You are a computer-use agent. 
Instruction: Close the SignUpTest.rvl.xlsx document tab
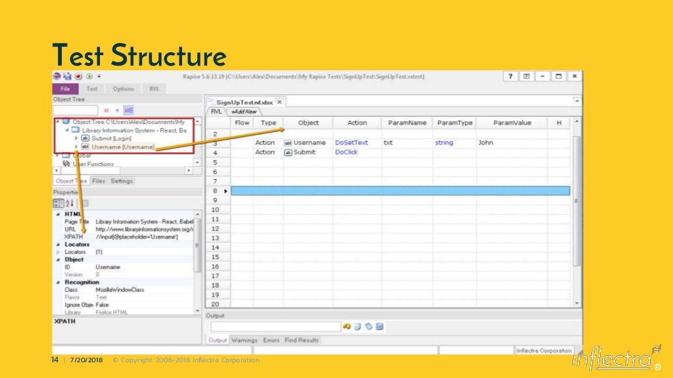coord(279,102)
